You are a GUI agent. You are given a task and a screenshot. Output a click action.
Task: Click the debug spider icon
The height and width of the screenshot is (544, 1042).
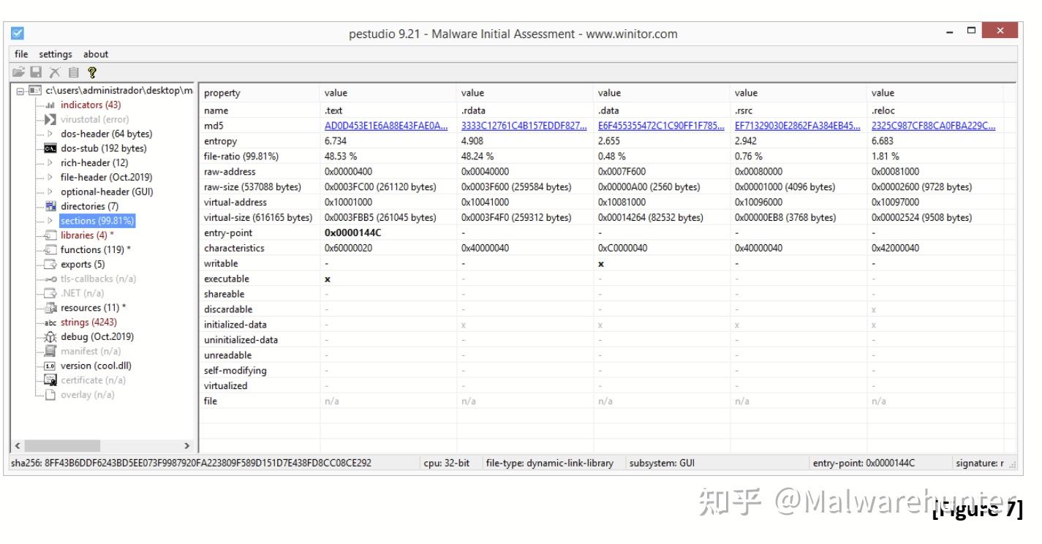[51, 336]
